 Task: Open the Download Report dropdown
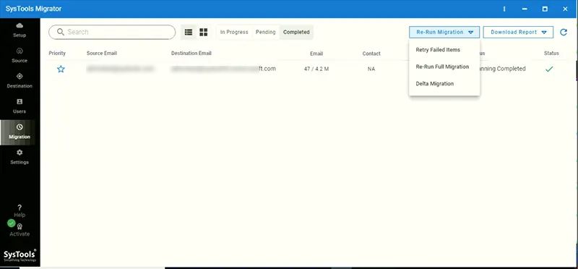click(518, 32)
